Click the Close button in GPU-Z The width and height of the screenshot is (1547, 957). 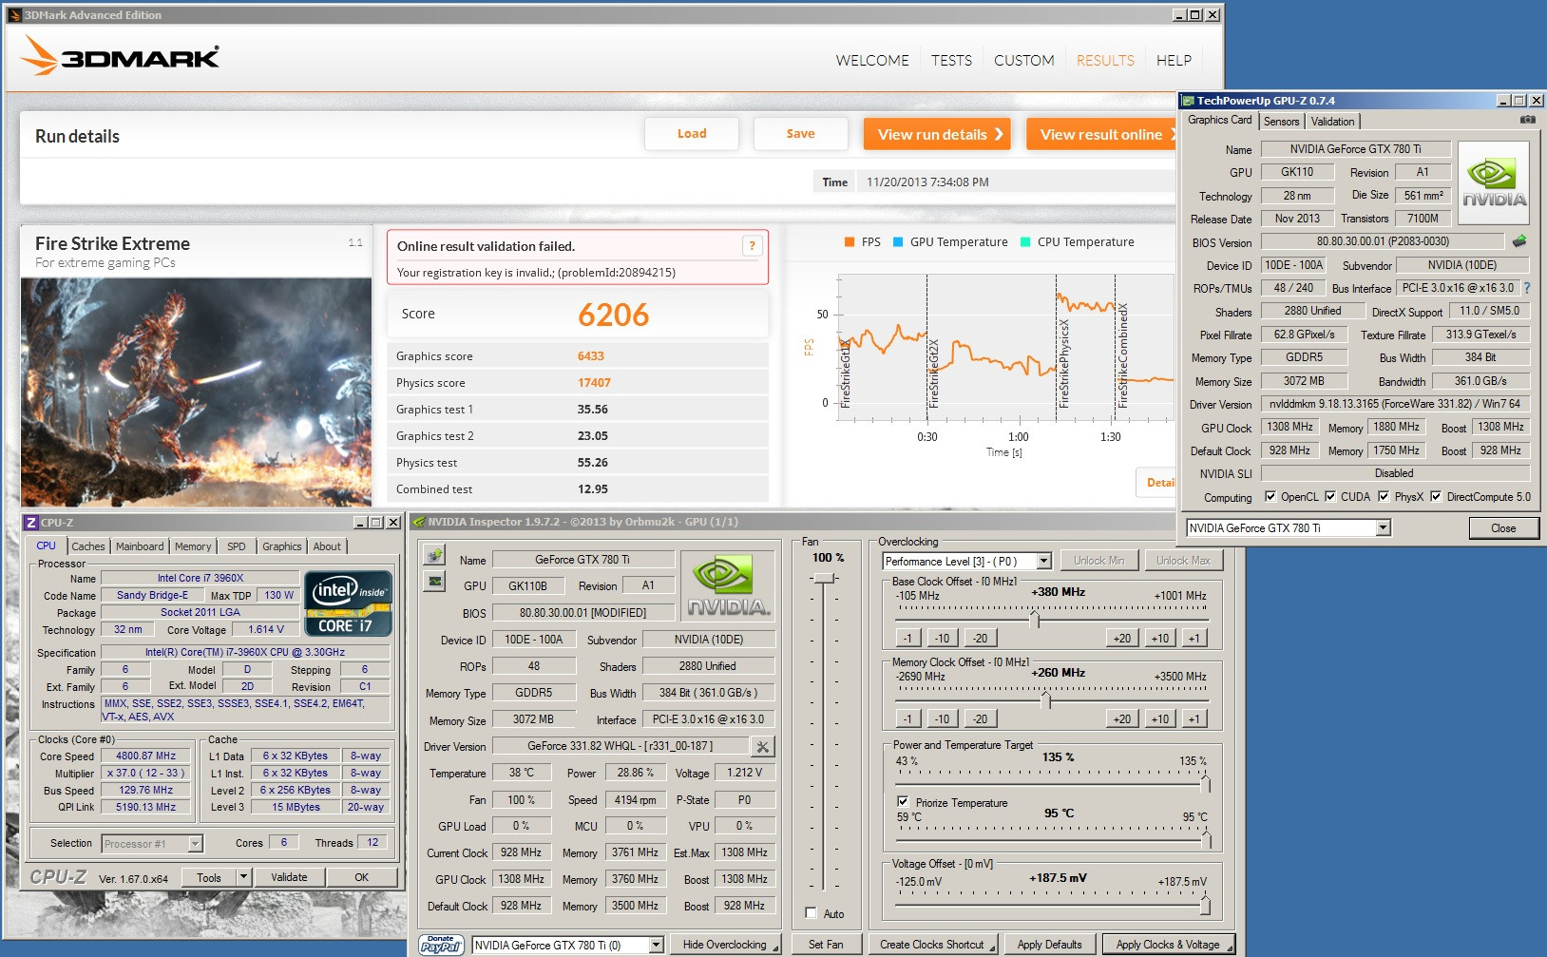[1503, 528]
